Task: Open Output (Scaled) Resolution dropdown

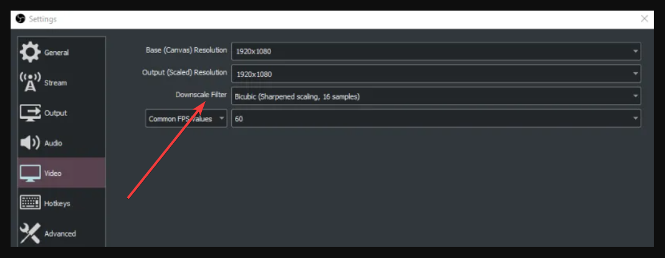Action: pos(436,74)
